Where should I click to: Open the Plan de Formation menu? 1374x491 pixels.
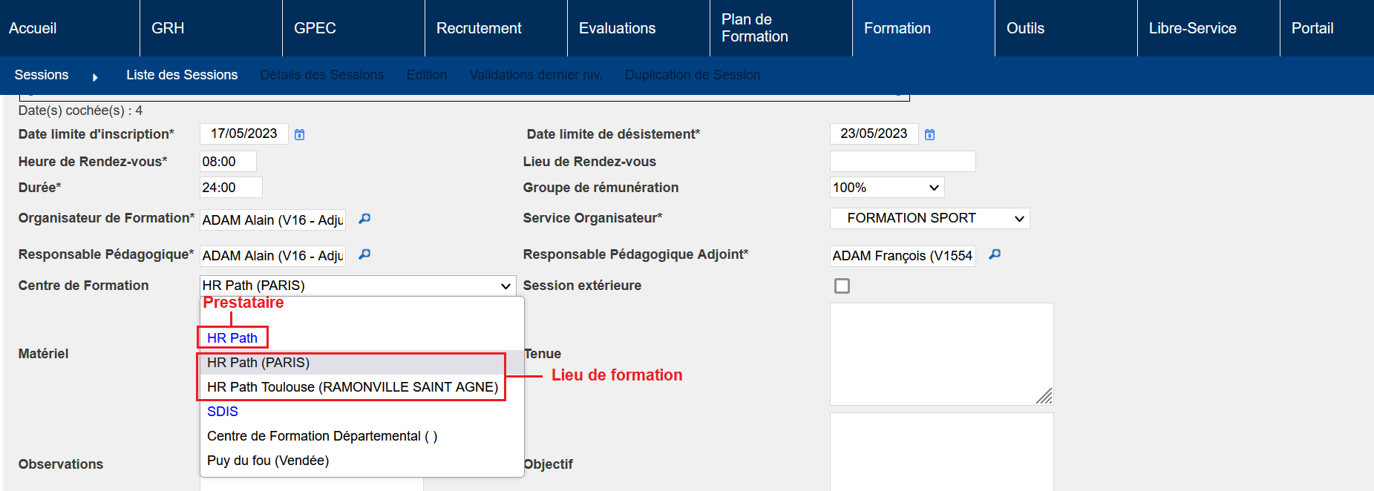[755, 28]
